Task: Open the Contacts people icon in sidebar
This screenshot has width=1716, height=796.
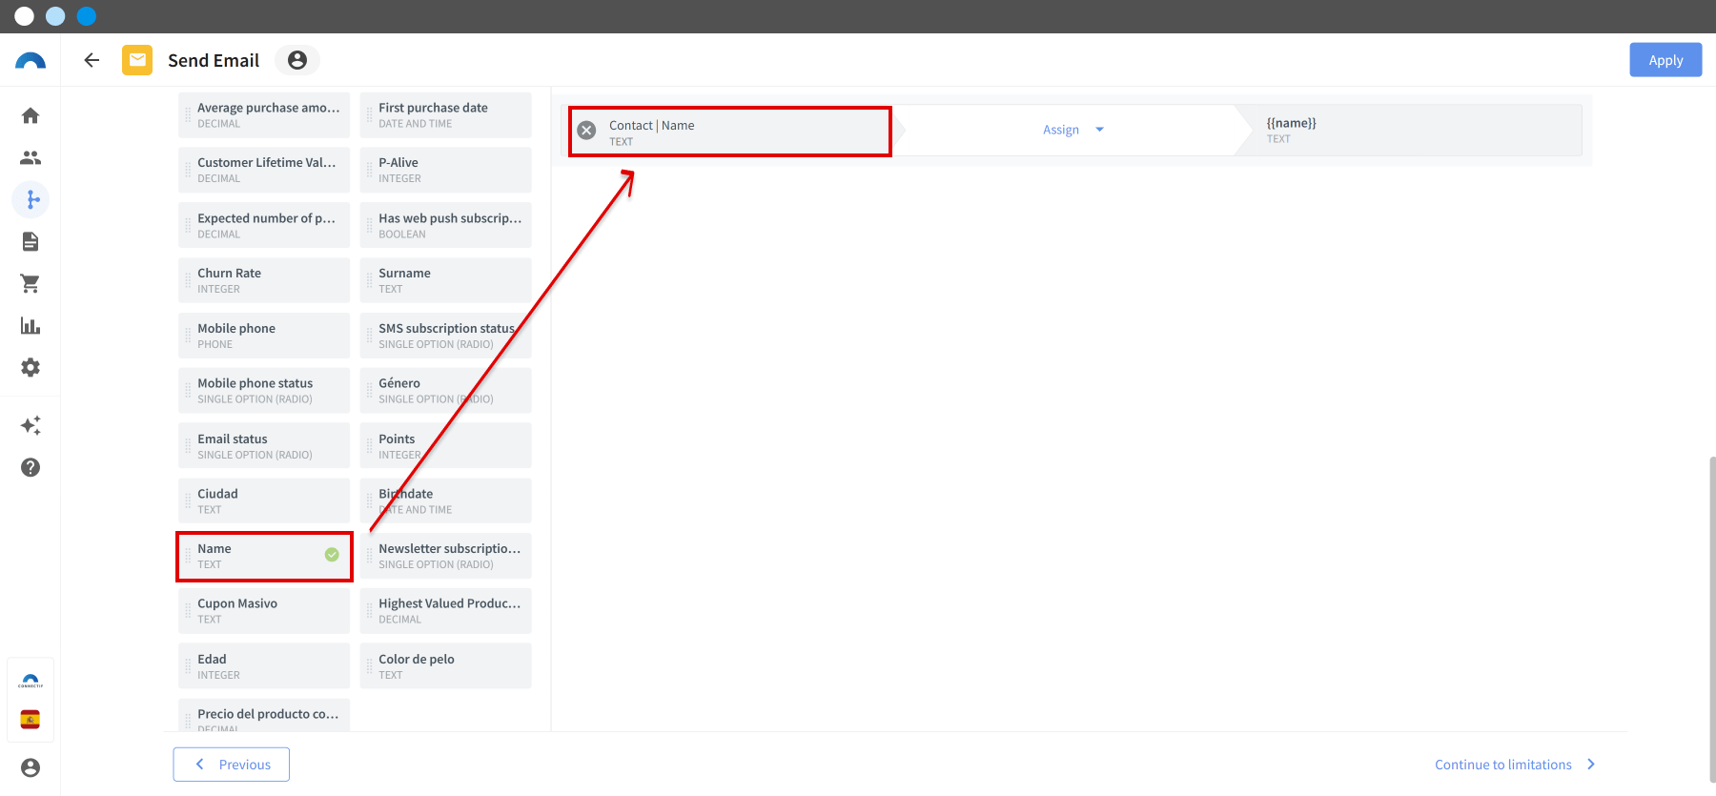Action: pyautogui.click(x=31, y=157)
